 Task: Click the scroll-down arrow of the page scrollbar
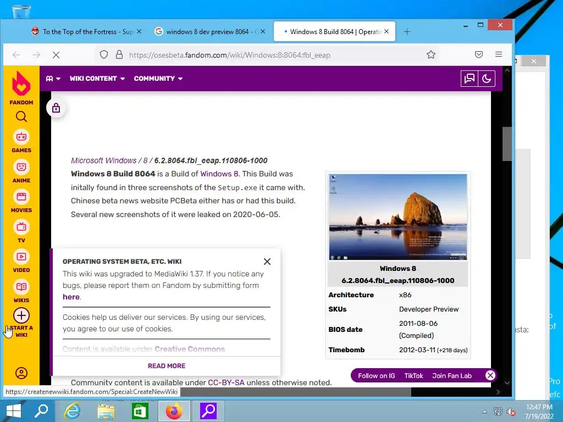[x=507, y=383]
